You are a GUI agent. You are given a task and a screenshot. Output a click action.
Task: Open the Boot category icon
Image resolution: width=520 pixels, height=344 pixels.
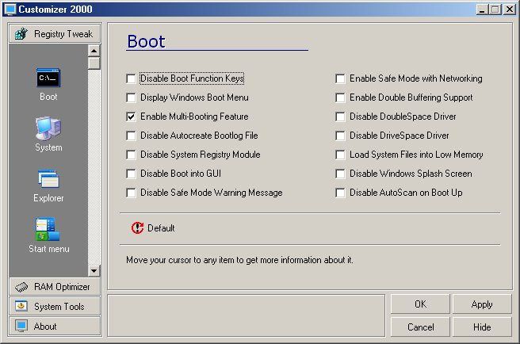[48, 78]
